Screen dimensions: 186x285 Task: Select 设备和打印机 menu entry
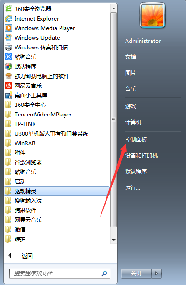(x=141, y=155)
